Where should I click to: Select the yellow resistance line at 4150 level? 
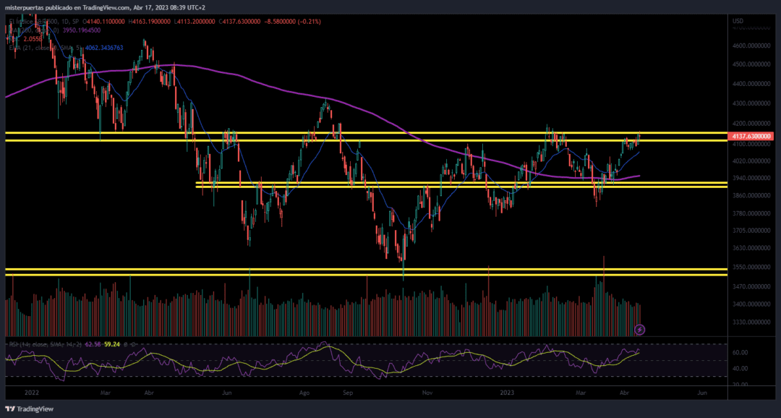(366, 132)
